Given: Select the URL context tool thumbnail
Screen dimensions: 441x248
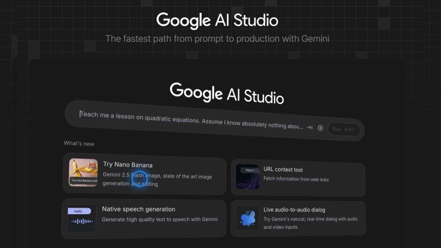Looking at the screenshot, I should pos(247,177).
